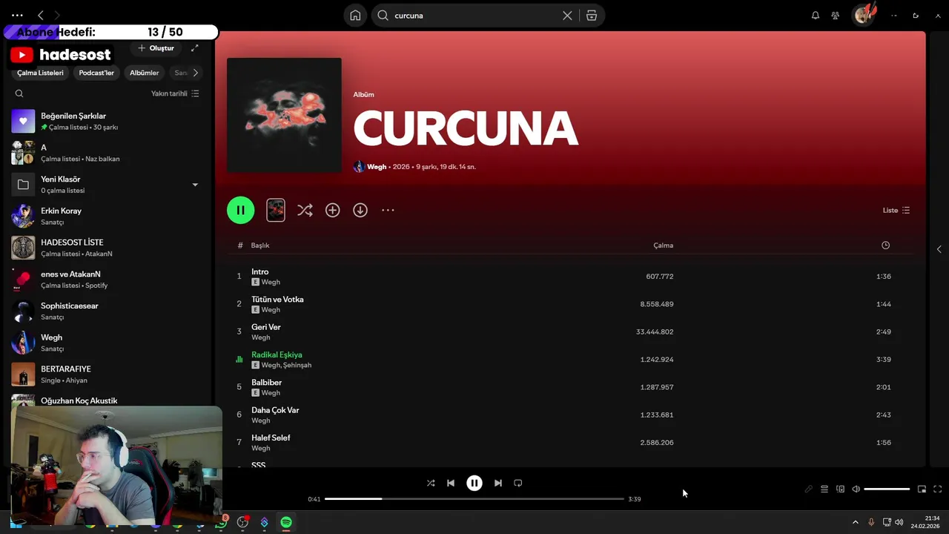The height and width of the screenshot is (534, 949).
Task: Open HADESOST LİSTE playlist
Action: pos(106,248)
